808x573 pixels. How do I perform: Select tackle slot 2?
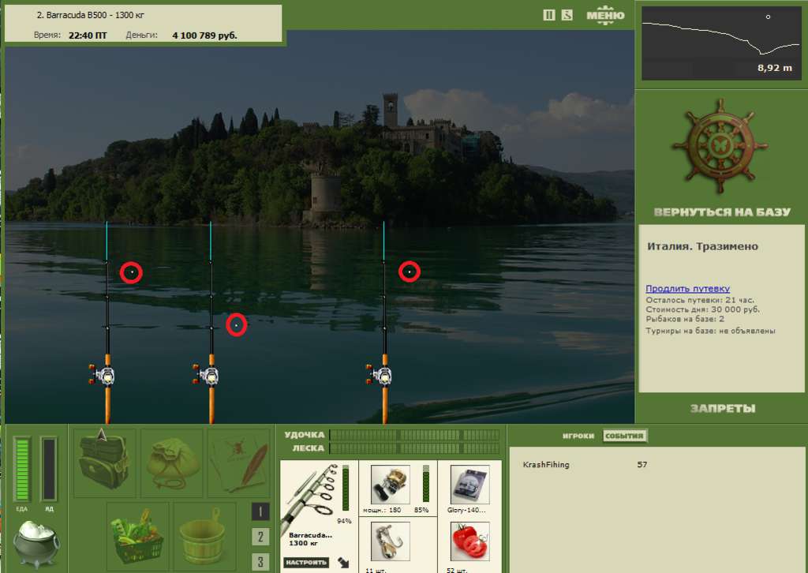pyautogui.click(x=260, y=537)
